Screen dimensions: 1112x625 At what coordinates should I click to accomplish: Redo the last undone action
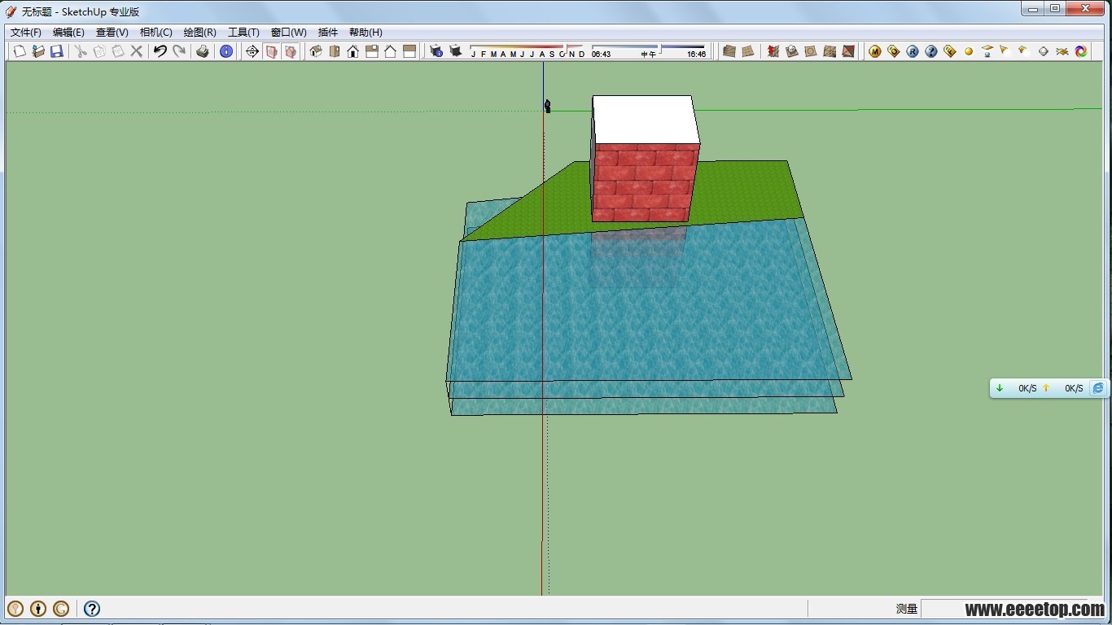coord(179,51)
